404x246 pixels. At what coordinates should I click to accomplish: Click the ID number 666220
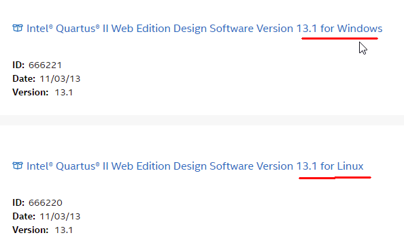click(x=46, y=202)
